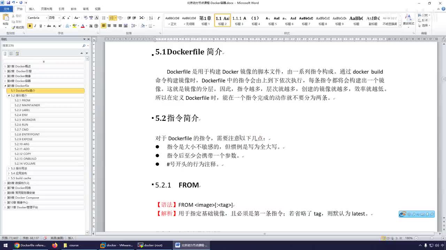Switch to the Insert (插入) tab
The image size is (446, 250).
coord(32,9)
